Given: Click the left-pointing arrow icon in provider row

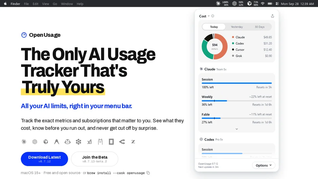Looking at the screenshot, I should pyautogui.click(x=122, y=142).
